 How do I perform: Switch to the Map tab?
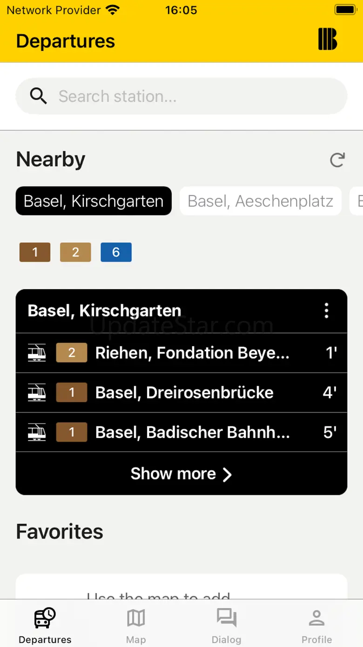(x=136, y=626)
